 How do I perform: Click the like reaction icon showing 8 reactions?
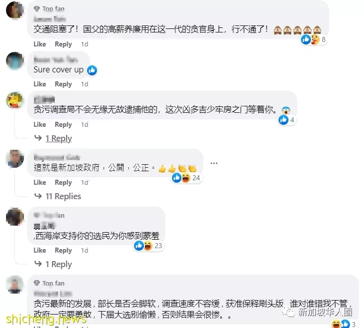[x=305, y=39]
